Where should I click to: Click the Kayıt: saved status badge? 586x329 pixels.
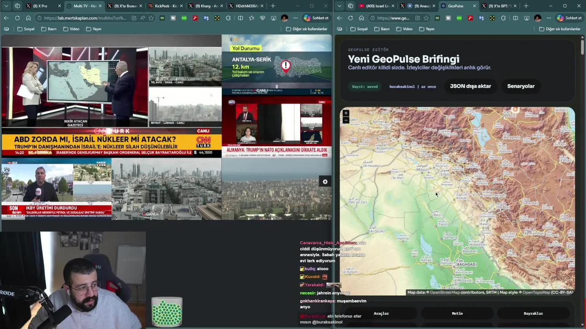[x=365, y=86]
